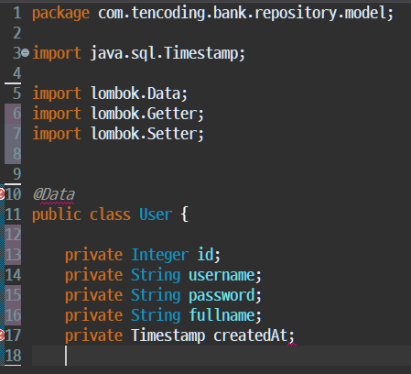The height and width of the screenshot is (374, 411).
Task: Click lombok.Data import statement
Action: (x=110, y=93)
